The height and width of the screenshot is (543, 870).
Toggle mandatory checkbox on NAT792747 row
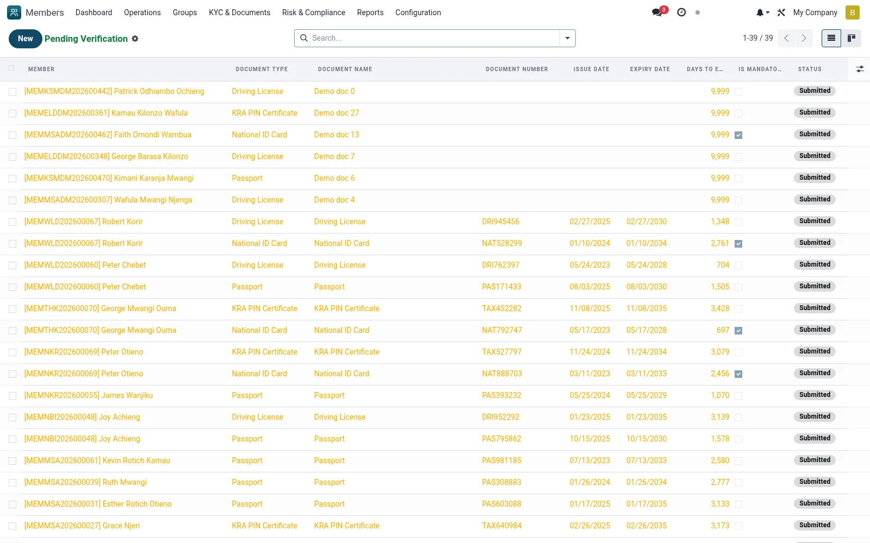tap(738, 331)
